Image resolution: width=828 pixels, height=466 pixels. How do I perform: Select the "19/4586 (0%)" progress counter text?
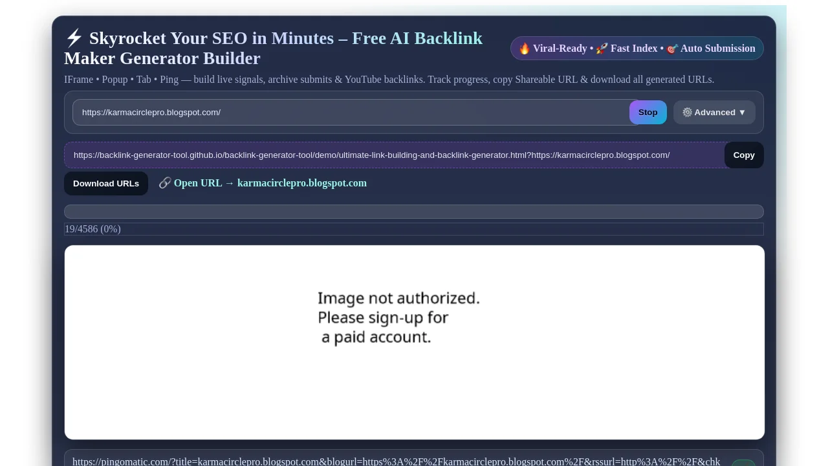pos(93,229)
